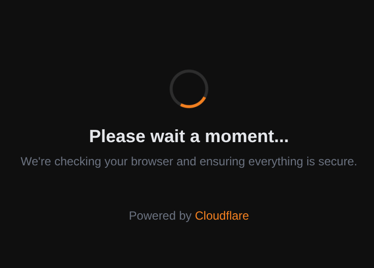This screenshot has width=374, height=268.
Task: Click the word 'We're' in the subtitle
Action: click(x=36, y=161)
